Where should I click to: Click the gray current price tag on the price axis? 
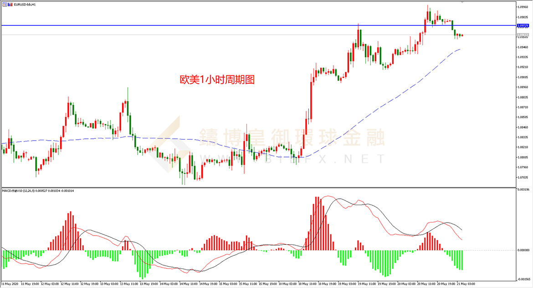(523, 35)
